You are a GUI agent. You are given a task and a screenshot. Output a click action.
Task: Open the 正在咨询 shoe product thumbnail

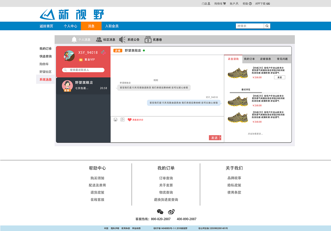click(238, 73)
